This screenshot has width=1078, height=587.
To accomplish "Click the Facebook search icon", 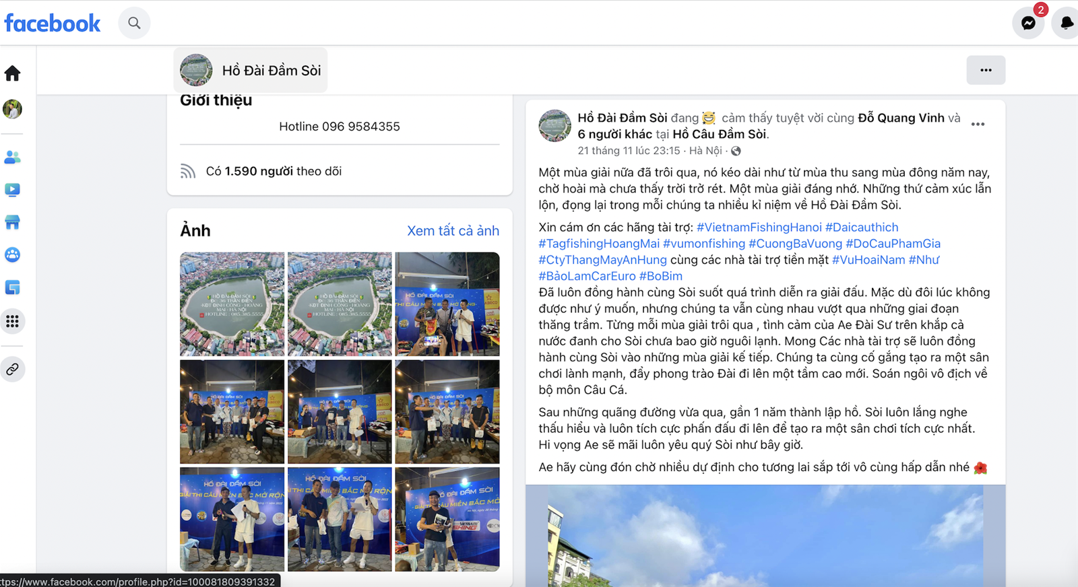I will (134, 23).
